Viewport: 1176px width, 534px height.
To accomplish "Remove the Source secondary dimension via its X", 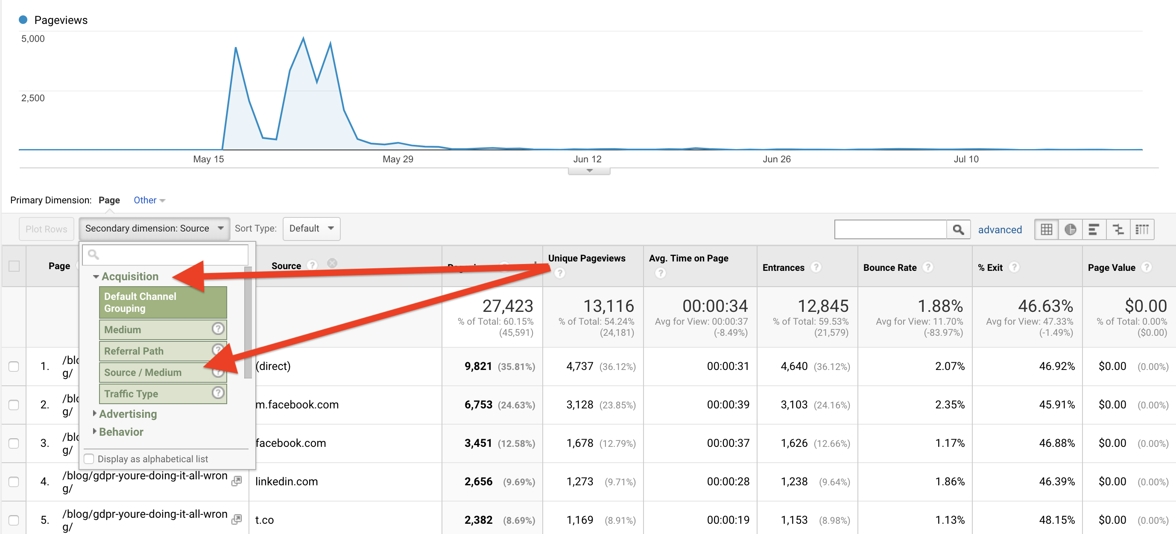I will [332, 263].
